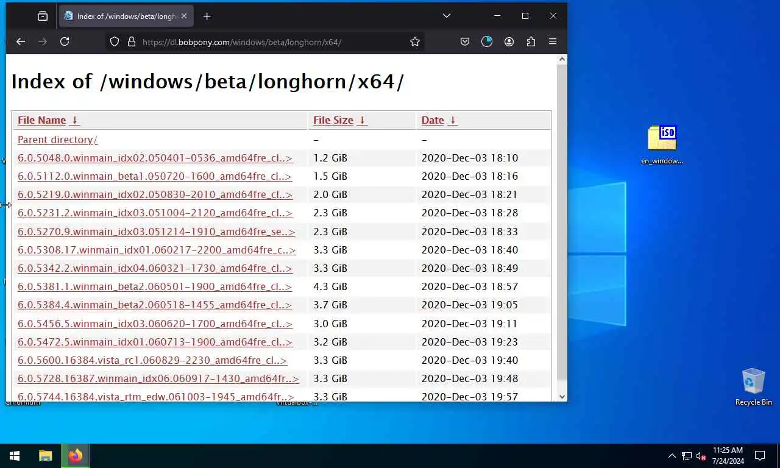Screen dimensions: 780x468
Task: Click date 2020-Dec-03 18:10
Action: [x=470, y=158]
